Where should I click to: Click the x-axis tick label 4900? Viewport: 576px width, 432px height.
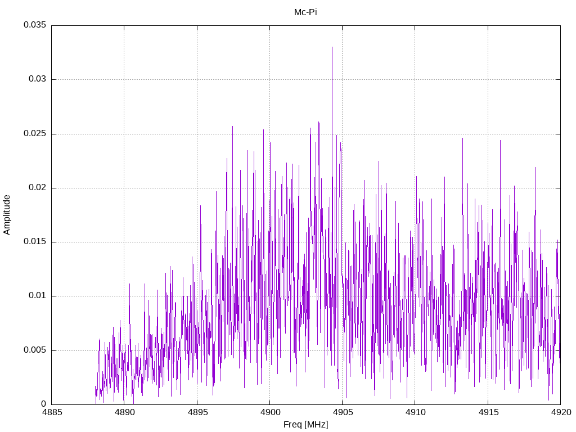(x=270, y=412)
